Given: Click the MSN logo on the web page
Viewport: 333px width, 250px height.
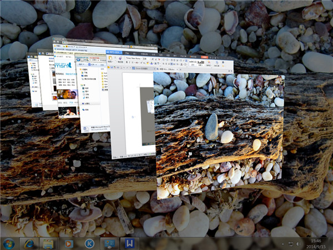Looking at the screenshot, I should (62, 66).
